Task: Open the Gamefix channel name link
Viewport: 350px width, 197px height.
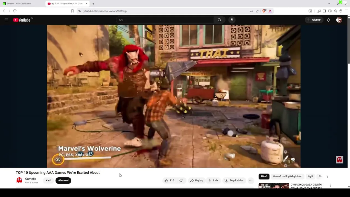Action: click(x=31, y=179)
